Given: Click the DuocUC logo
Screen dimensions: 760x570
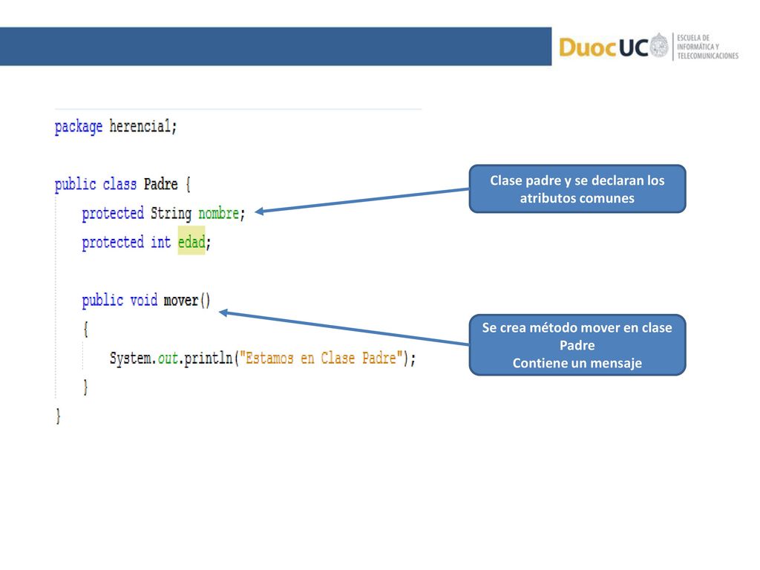Looking at the screenshot, I should 614,47.
